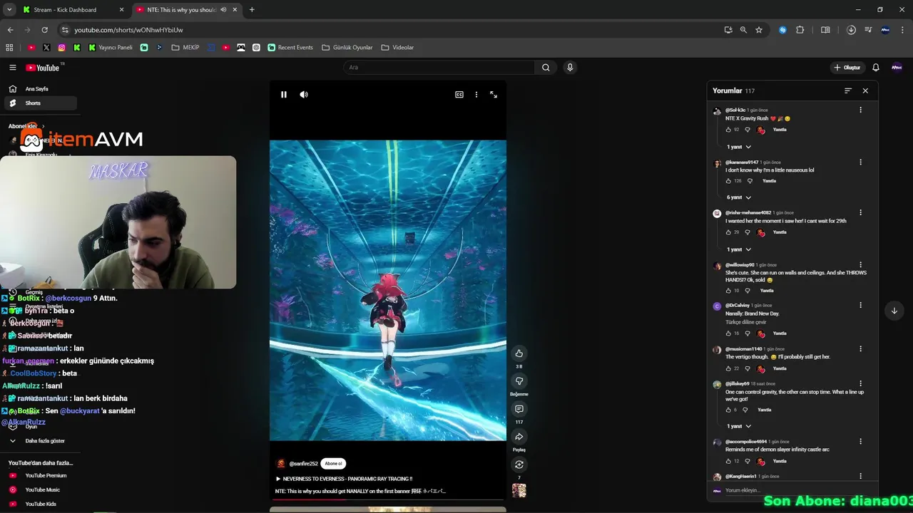This screenshot has height=513, width=913.
Task: Reply to the @willowisp90 comment
Action: (767, 291)
